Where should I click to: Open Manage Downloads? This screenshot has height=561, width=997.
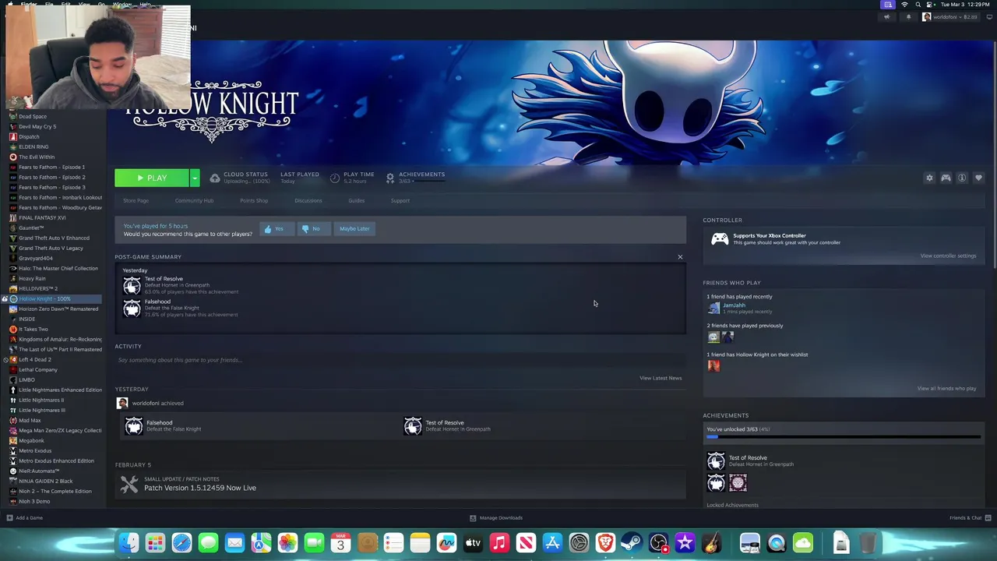pos(496,518)
